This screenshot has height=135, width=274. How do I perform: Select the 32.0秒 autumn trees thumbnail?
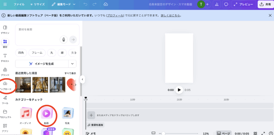[40, 85]
